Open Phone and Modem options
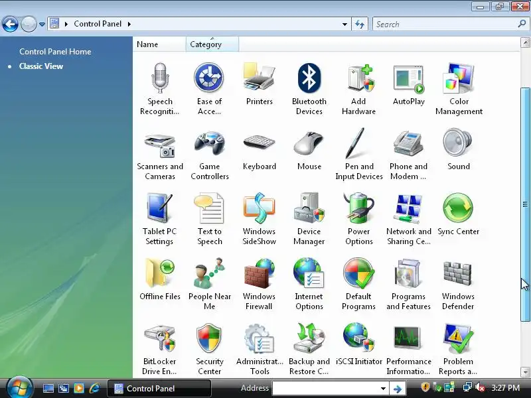Viewport: 531px width, 398px height. 408,155
